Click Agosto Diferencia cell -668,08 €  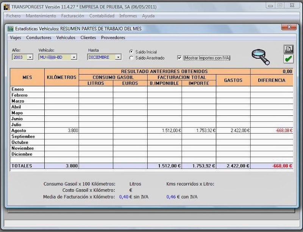coord(272,131)
